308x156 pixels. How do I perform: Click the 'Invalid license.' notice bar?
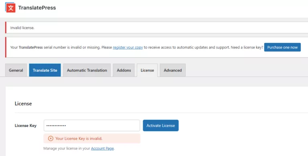[156, 28]
